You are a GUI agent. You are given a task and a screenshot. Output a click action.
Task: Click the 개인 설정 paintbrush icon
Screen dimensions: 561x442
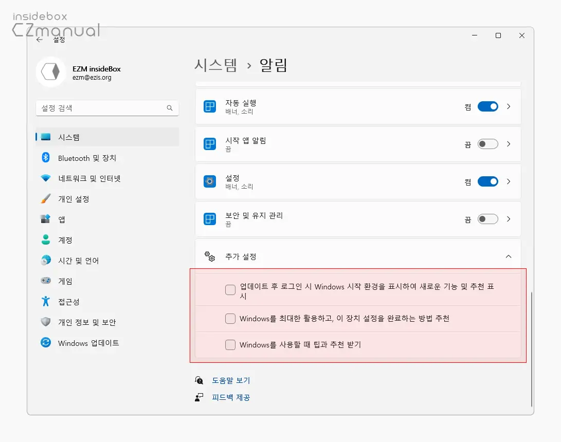[46, 198]
